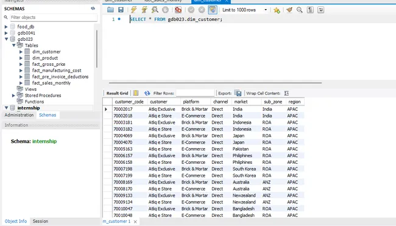The height and width of the screenshot is (226, 396).
Task: Click the line 1 statement marker dot
Action: (x=119, y=19)
